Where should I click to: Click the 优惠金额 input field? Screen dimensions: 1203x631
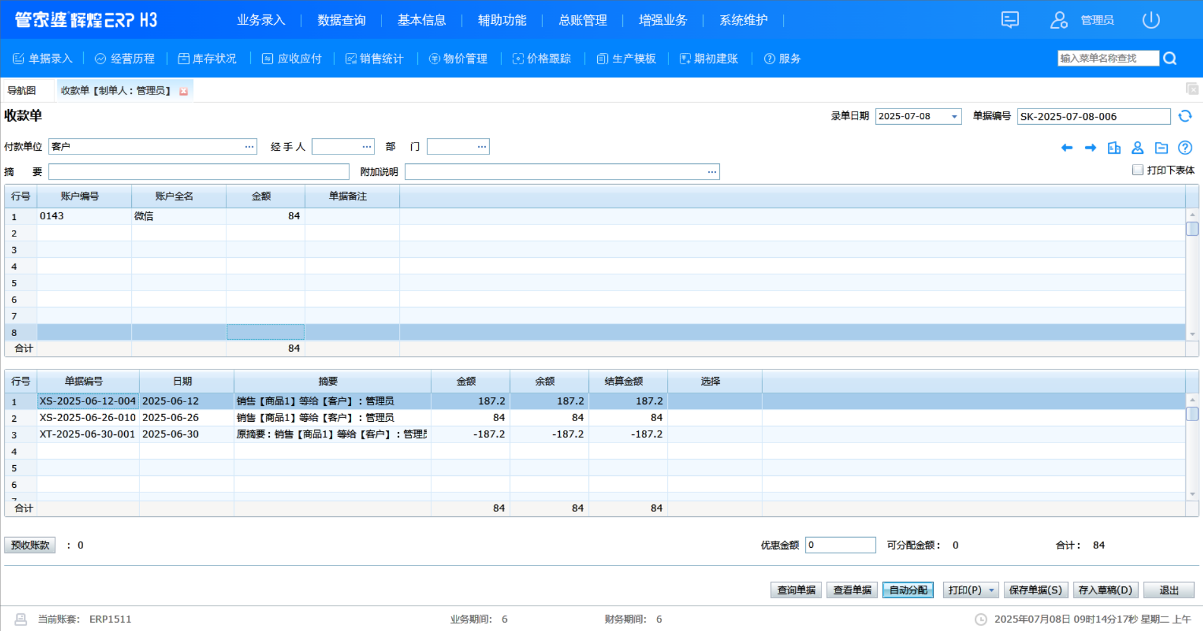(x=840, y=545)
